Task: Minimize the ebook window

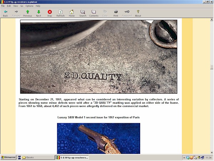Action: point(204,2)
